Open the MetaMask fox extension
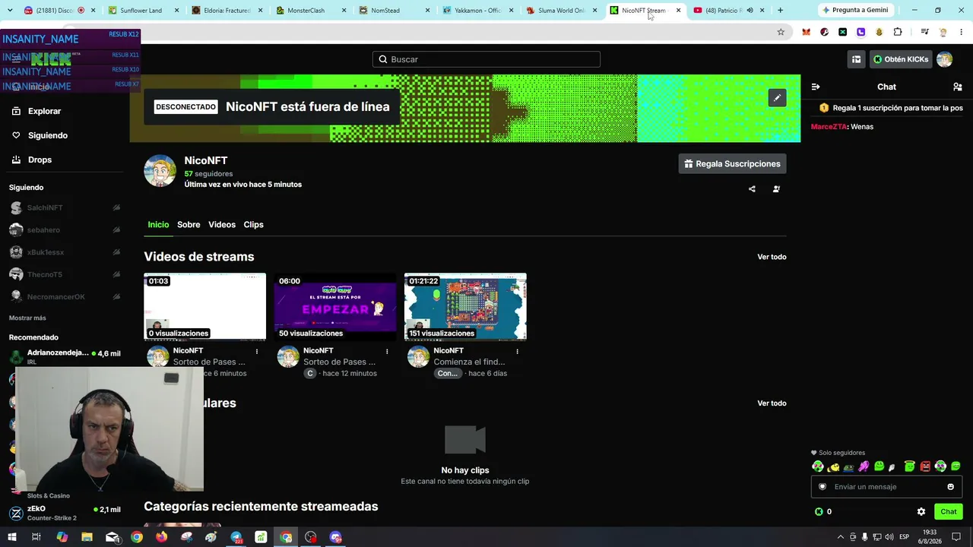 point(806,32)
